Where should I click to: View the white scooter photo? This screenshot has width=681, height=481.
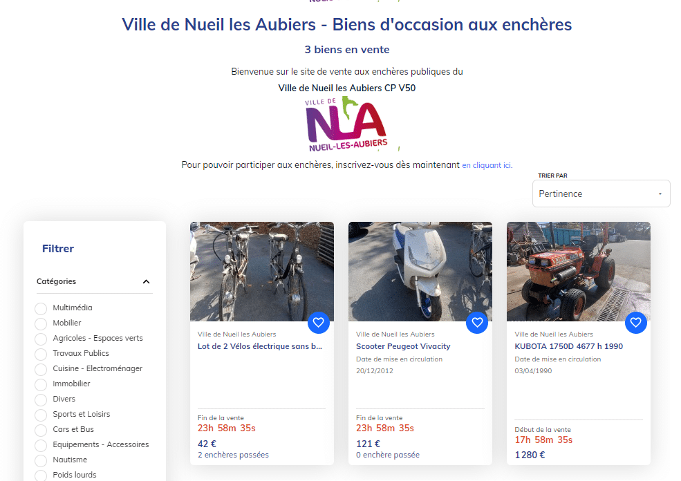tap(420, 271)
